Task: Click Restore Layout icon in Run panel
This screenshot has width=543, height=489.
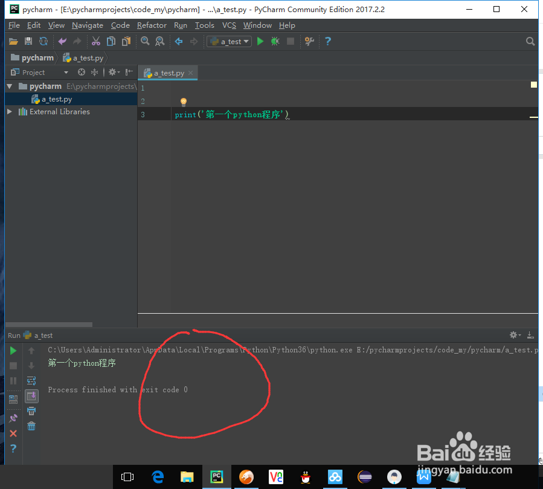Action: coord(13,400)
